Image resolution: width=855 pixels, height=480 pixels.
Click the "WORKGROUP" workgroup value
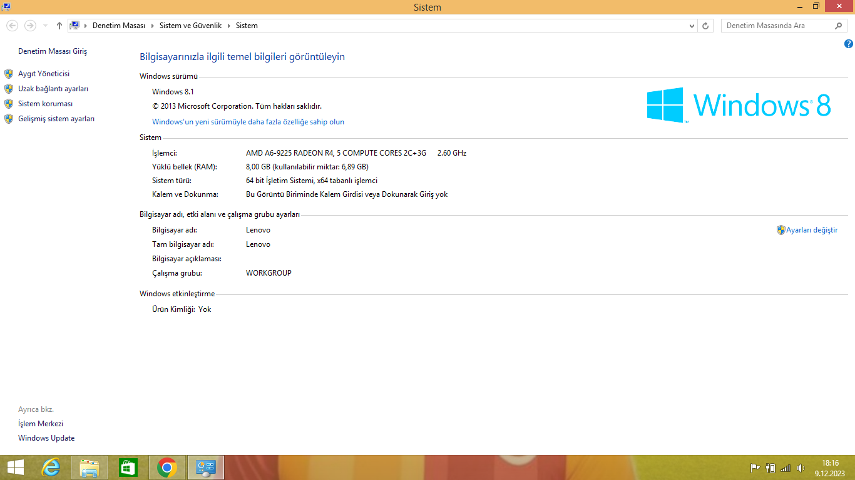point(269,273)
